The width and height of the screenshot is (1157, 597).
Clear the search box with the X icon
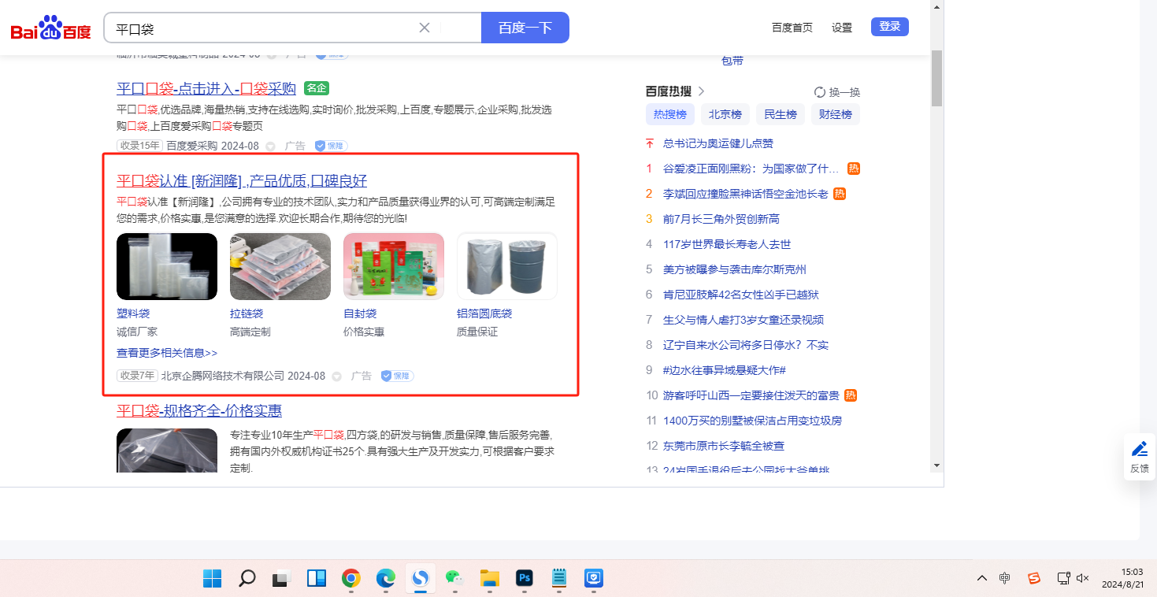[424, 28]
